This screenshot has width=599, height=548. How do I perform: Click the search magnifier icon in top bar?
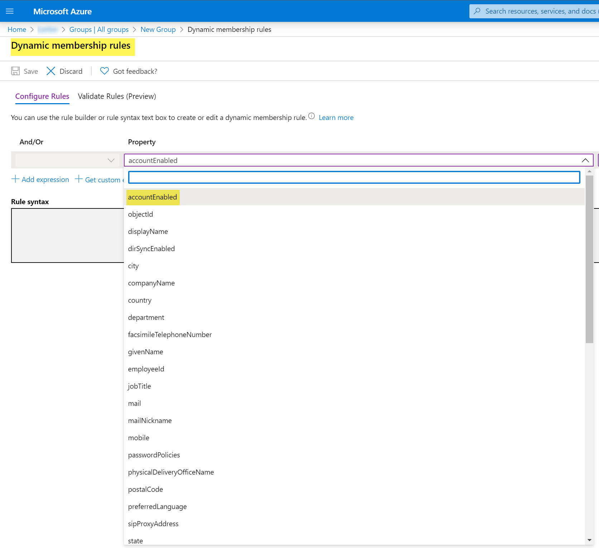(x=478, y=11)
